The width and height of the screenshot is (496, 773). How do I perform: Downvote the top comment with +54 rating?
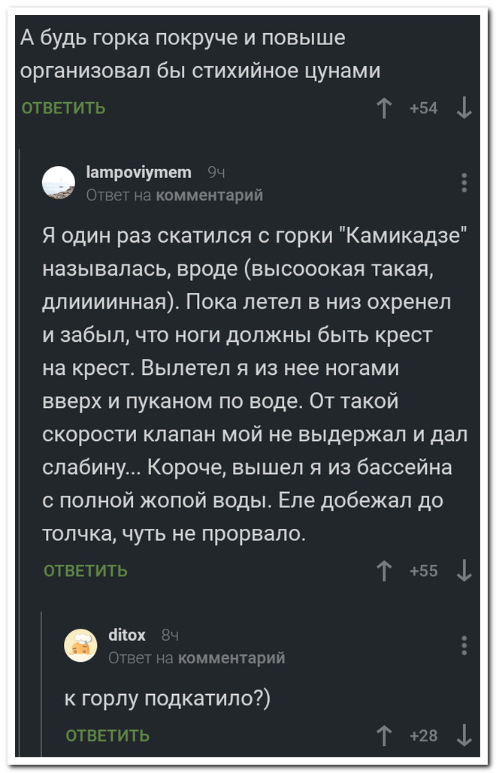[x=464, y=108]
